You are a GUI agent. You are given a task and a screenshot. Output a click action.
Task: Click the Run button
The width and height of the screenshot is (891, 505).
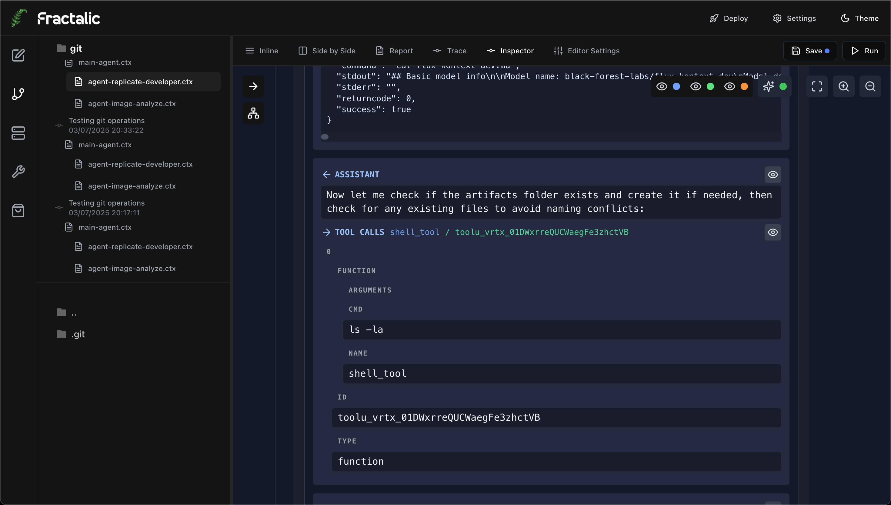864,51
